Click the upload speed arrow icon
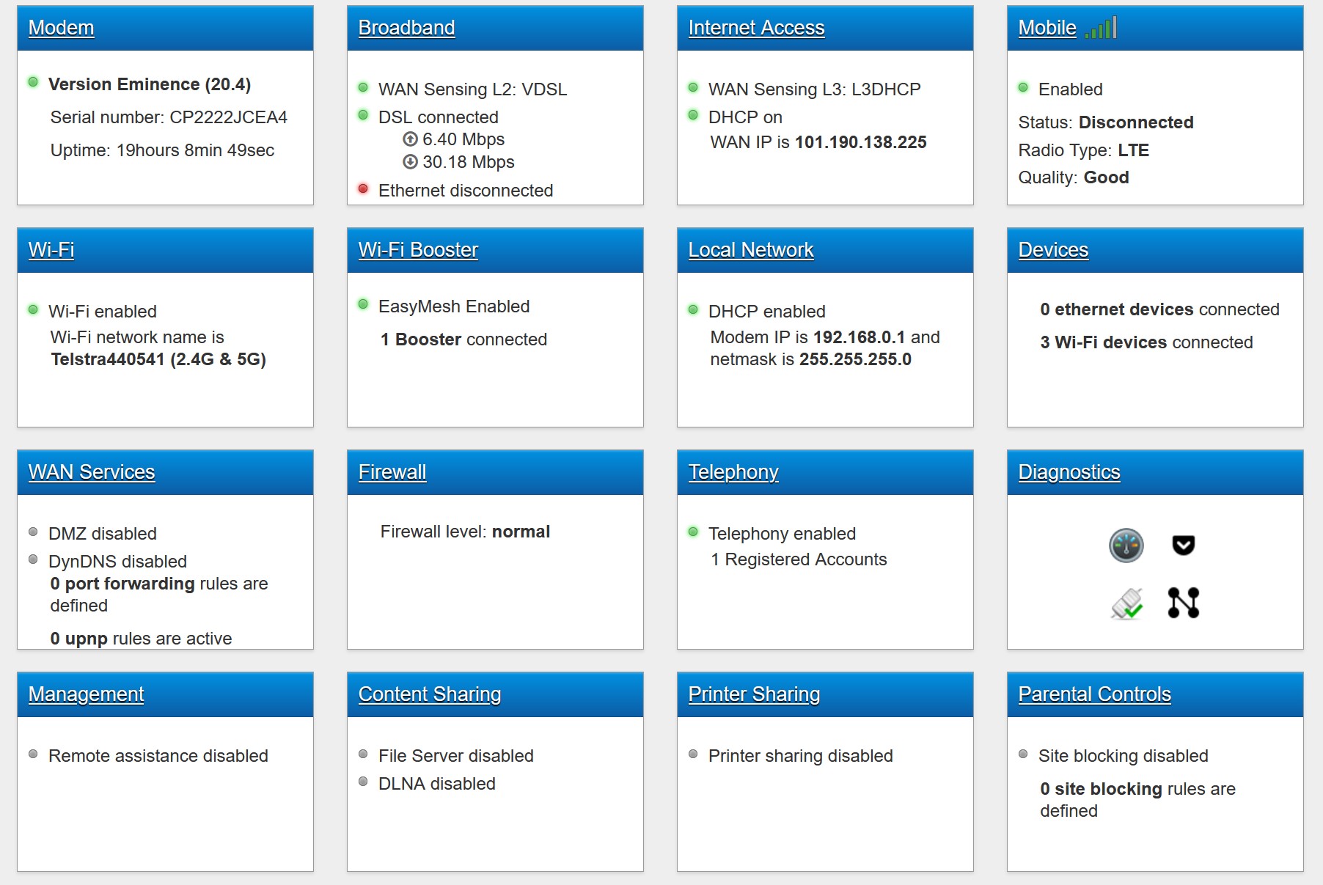 point(410,139)
